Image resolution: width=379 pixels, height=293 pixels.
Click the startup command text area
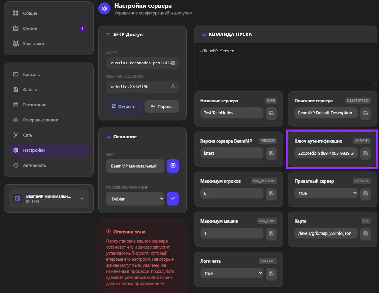coord(285,63)
